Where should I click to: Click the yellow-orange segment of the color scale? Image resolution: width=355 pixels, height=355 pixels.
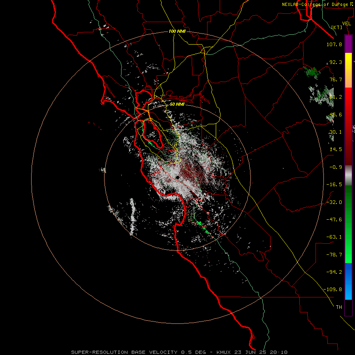tap(348, 70)
